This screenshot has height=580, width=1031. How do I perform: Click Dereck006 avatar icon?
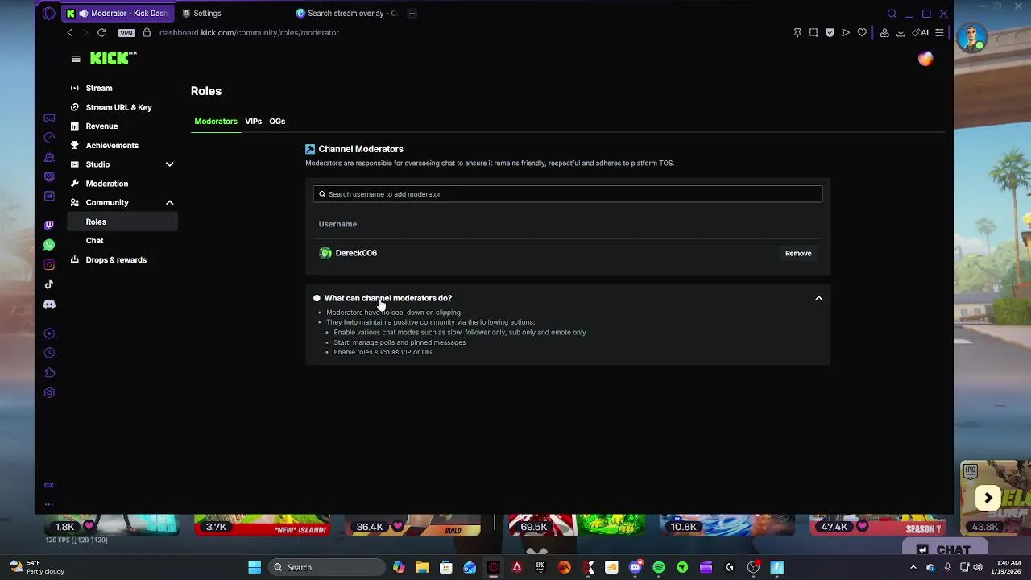point(325,253)
